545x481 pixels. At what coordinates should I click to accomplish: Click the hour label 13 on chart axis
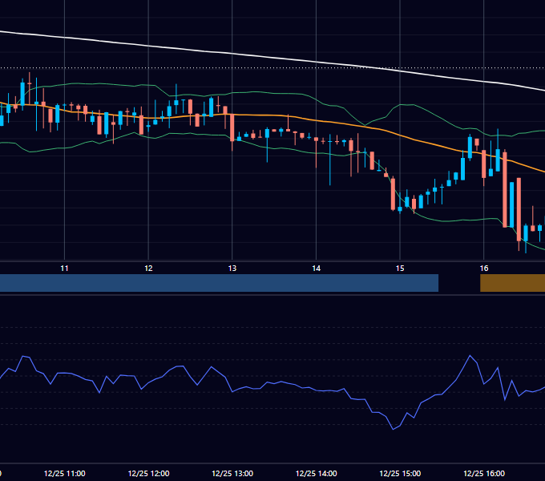[232, 269]
